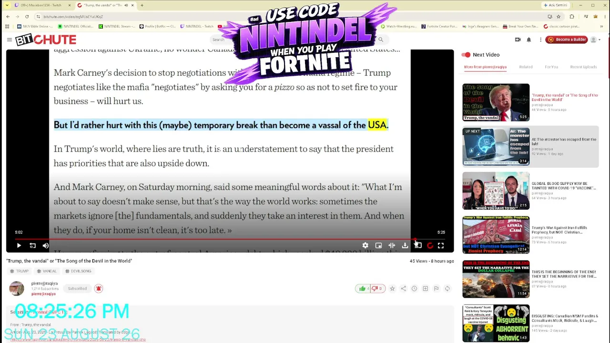Screen dimensions: 610x343
Task: Open the AI monster escaped video thumbnail
Action: (x=496, y=146)
